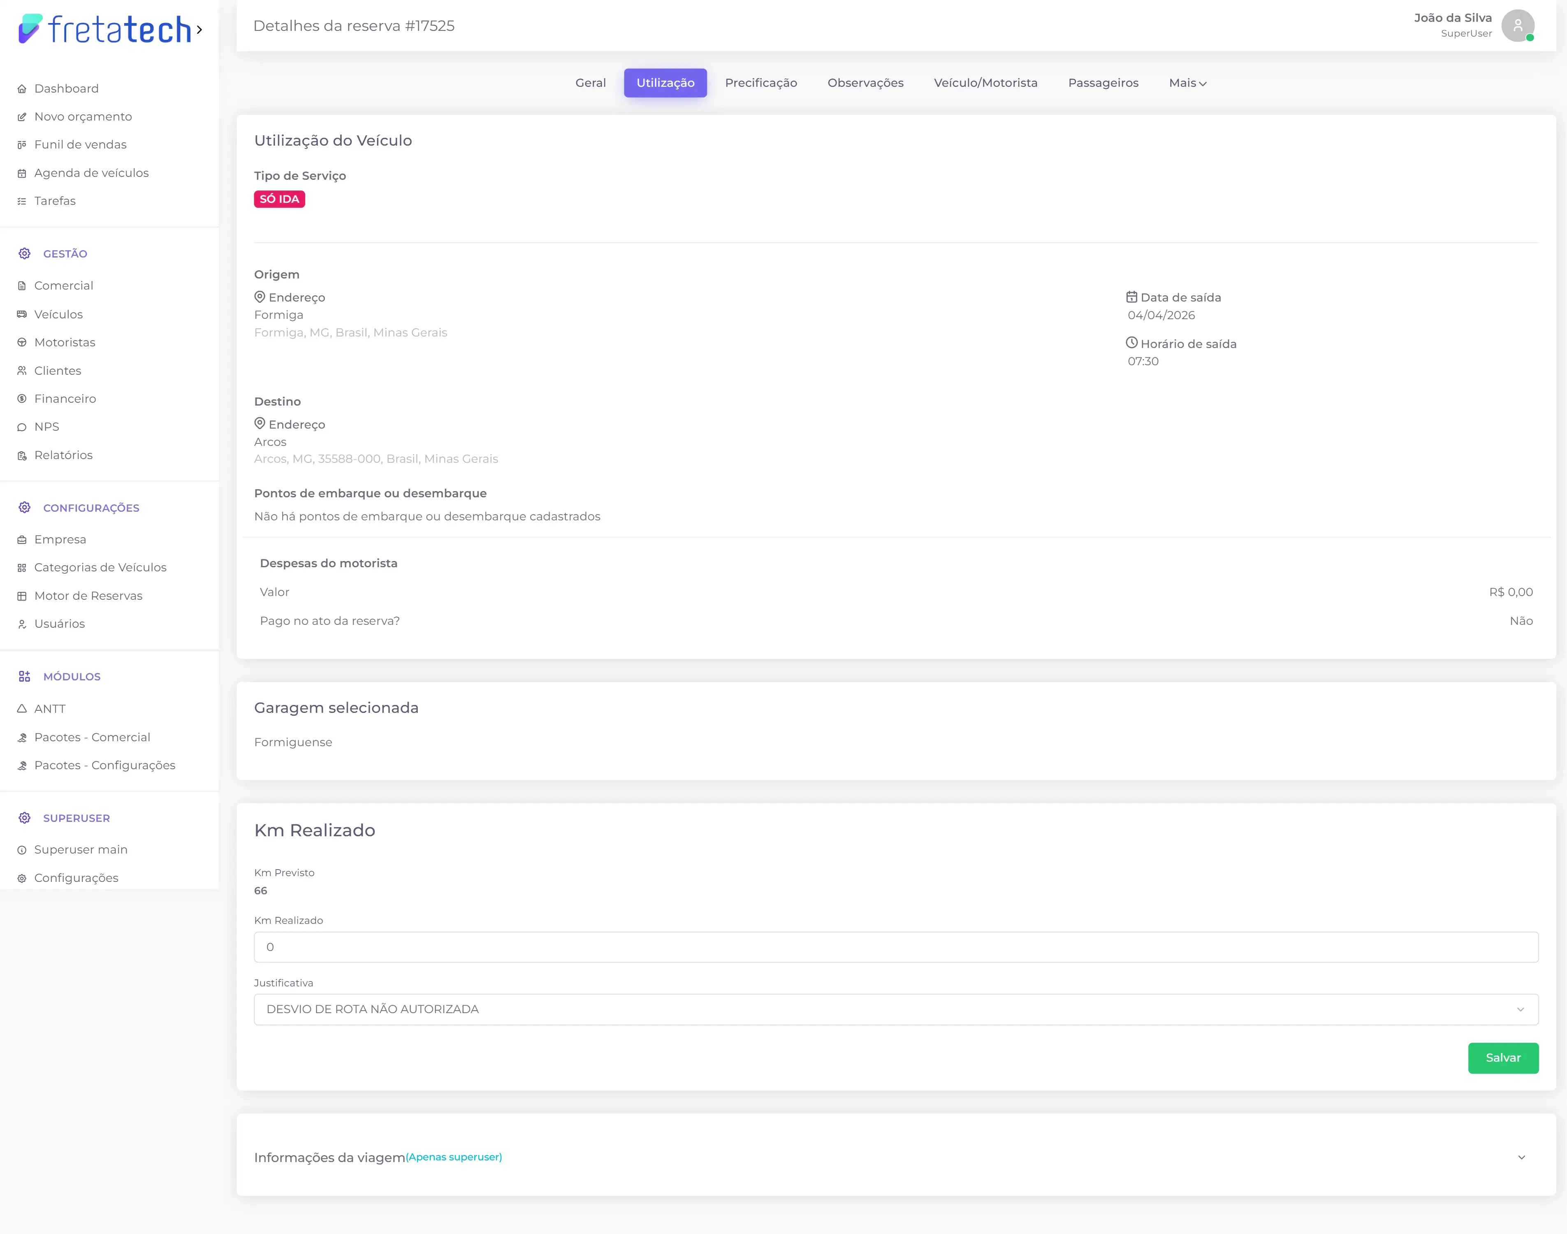Click the João da Silva avatar

coord(1517,26)
